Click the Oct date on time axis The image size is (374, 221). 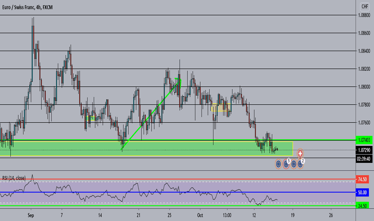(x=200, y=215)
